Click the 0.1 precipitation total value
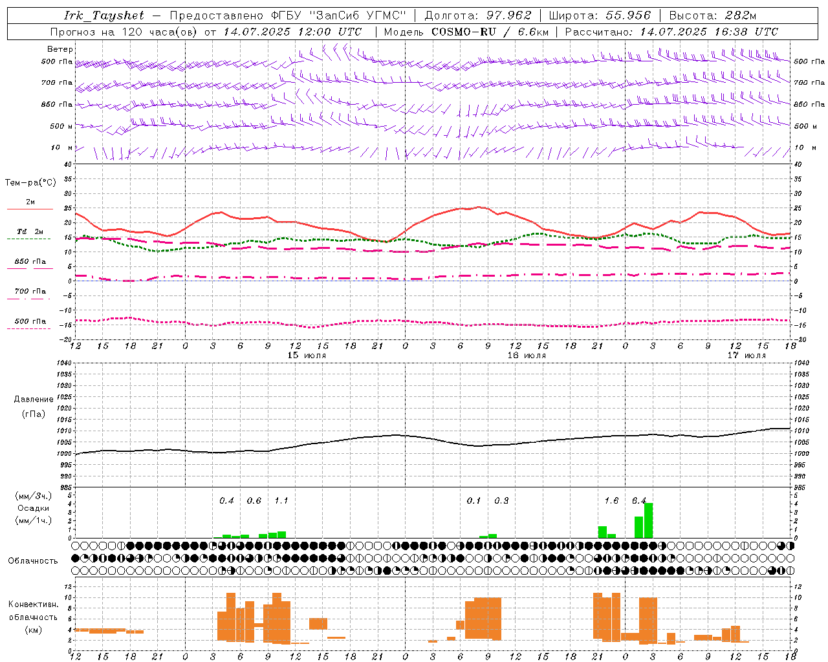828x662 pixels. (x=474, y=501)
